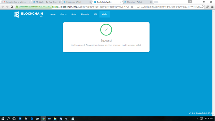215x121 pixels.
Task: Open Microsoft Word from the taskbar
Action: (x=61, y=119)
